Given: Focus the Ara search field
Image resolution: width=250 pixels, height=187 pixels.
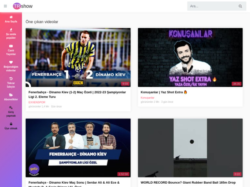Looking at the screenshot, I should click(212, 6).
